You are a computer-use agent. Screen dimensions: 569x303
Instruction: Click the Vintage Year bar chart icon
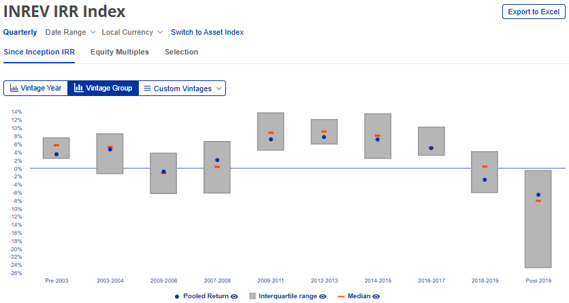pos(14,89)
